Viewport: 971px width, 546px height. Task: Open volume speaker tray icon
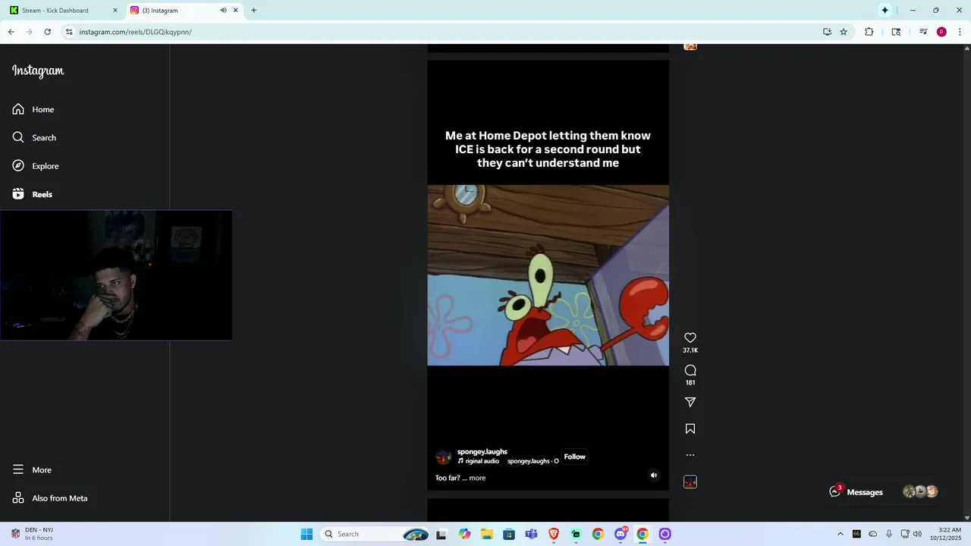(x=917, y=534)
